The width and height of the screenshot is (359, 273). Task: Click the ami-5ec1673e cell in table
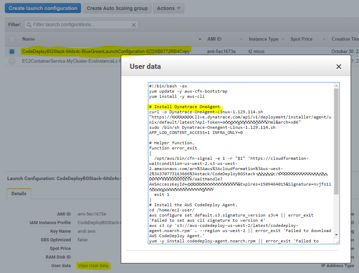point(221,51)
